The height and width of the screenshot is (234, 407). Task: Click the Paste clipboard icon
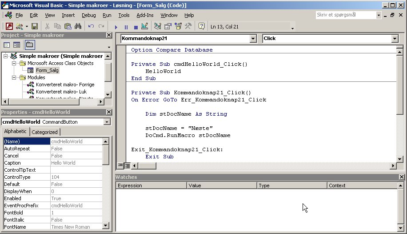click(68, 26)
